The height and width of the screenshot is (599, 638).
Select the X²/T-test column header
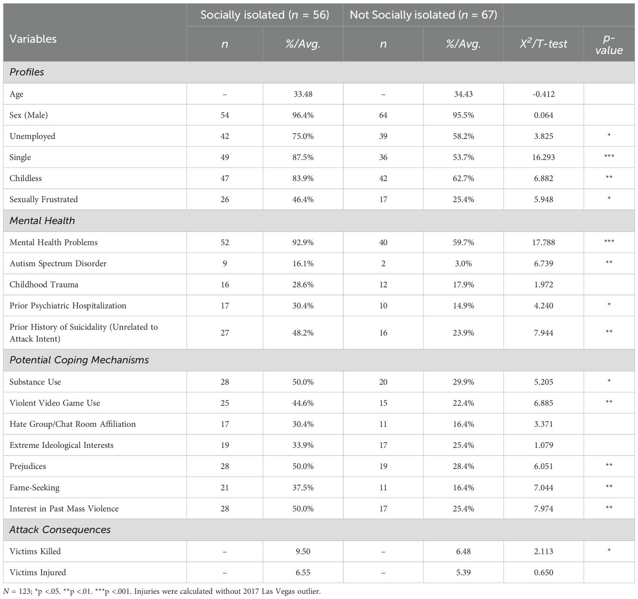(x=543, y=44)
